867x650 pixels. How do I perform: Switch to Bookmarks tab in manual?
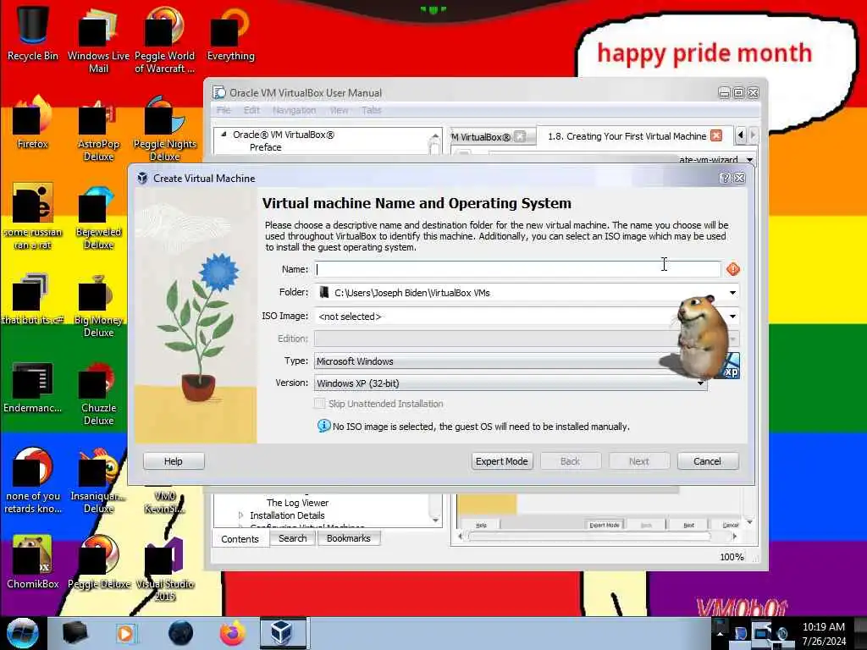click(x=348, y=538)
